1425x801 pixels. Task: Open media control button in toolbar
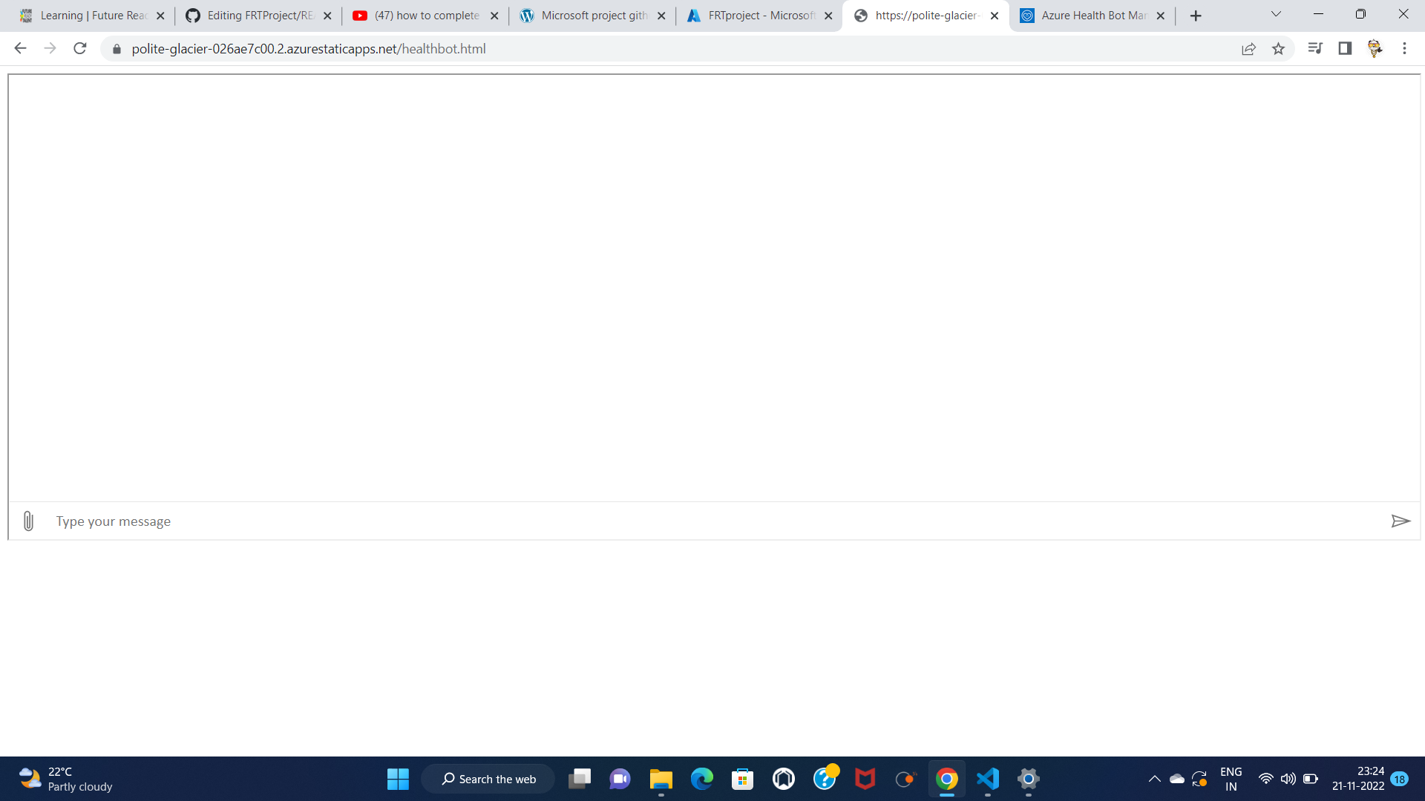[x=1315, y=49]
